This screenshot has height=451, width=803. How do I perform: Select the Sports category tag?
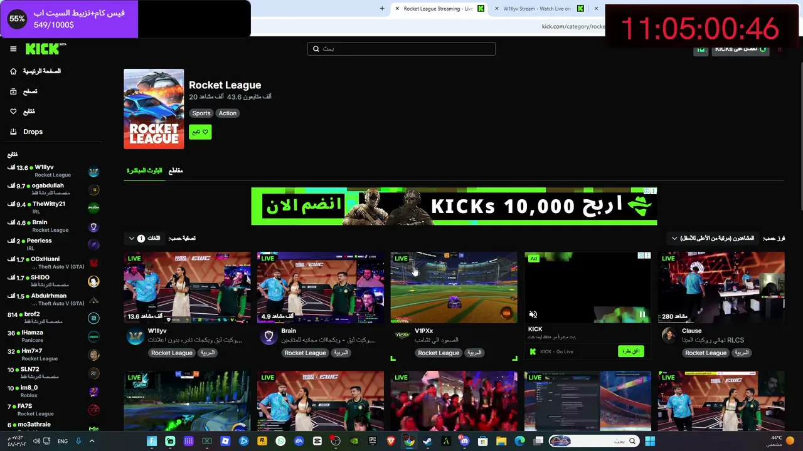(201, 113)
